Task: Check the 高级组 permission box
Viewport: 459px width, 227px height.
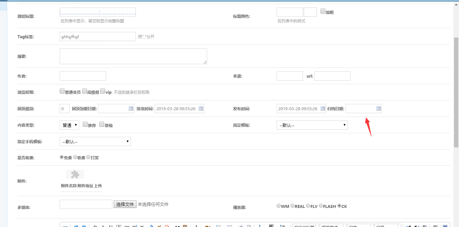Action: pyautogui.click(x=84, y=91)
